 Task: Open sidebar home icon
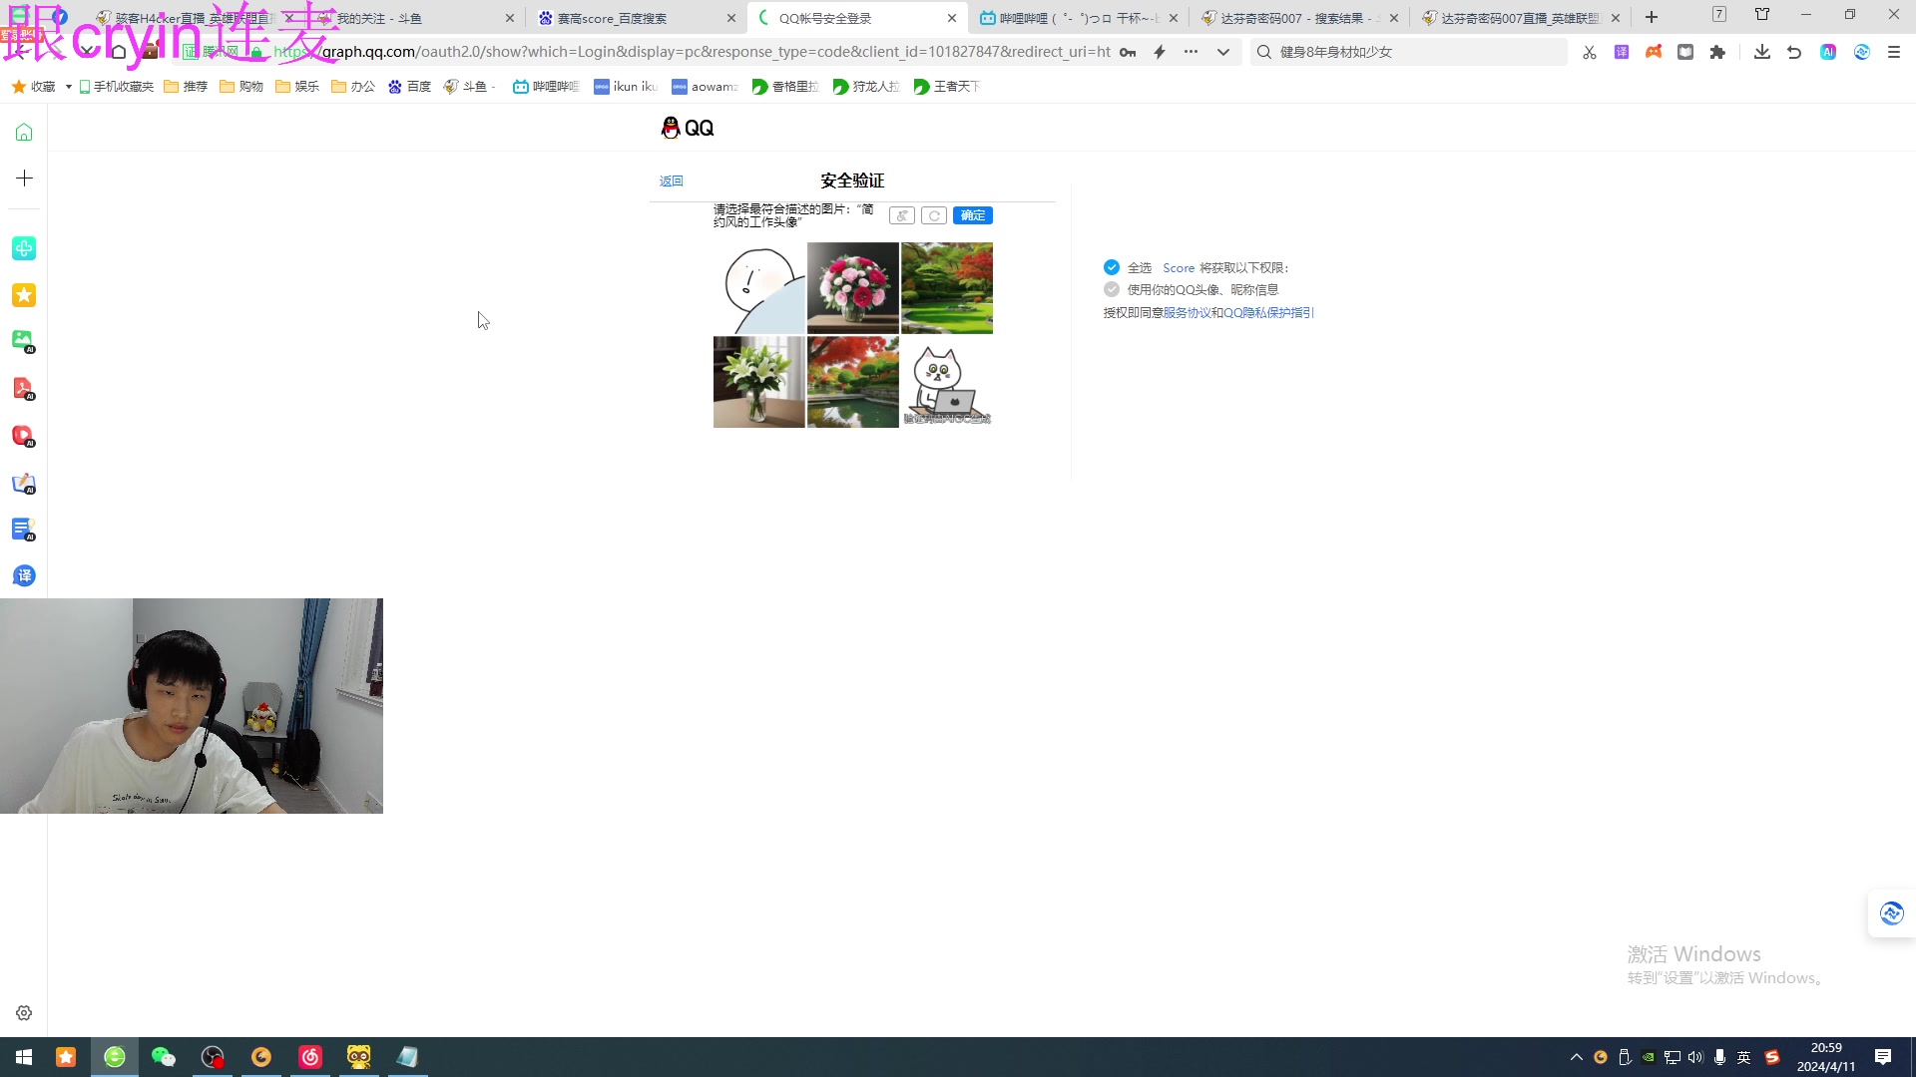pyautogui.click(x=24, y=132)
